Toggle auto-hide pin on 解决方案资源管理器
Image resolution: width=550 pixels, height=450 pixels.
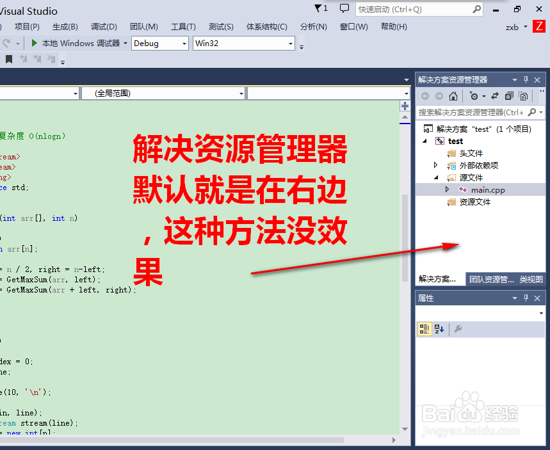click(x=526, y=79)
